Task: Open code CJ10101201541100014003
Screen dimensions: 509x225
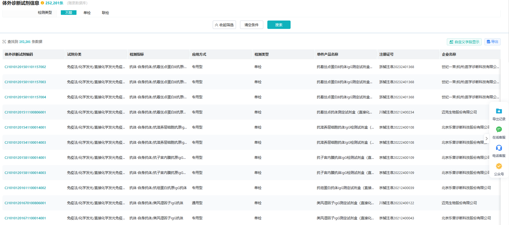Action: point(25,142)
